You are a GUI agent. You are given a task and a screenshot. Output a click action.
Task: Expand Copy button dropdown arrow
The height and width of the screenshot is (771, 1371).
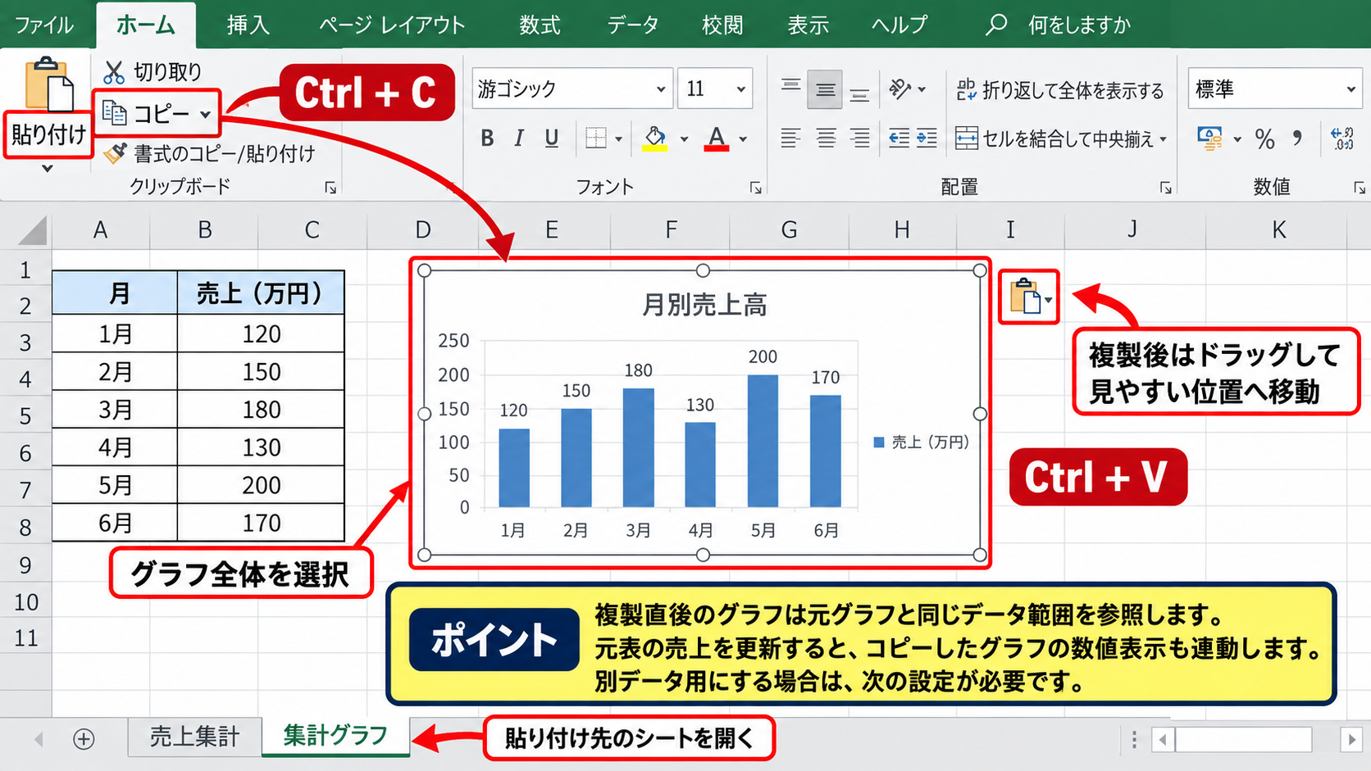[x=205, y=115]
